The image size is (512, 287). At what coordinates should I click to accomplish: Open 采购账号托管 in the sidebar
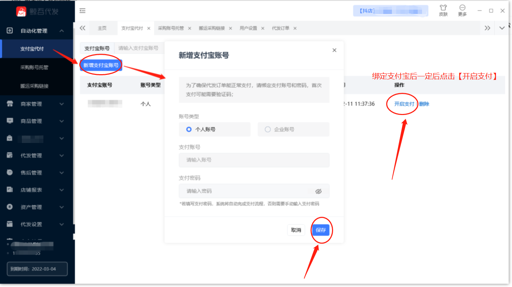(37, 67)
